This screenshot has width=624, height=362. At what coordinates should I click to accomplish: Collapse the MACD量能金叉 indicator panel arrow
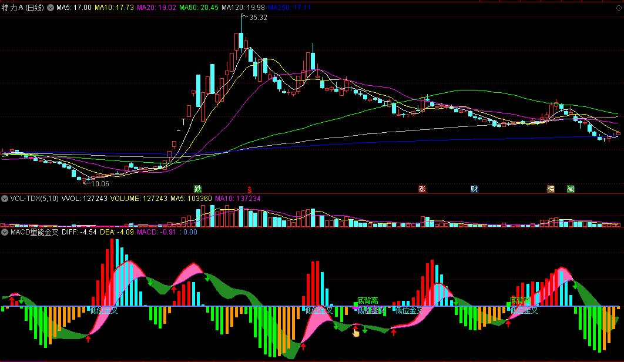tap(5, 232)
